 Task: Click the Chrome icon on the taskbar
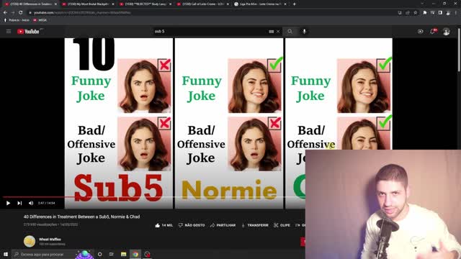[x=135, y=254]
